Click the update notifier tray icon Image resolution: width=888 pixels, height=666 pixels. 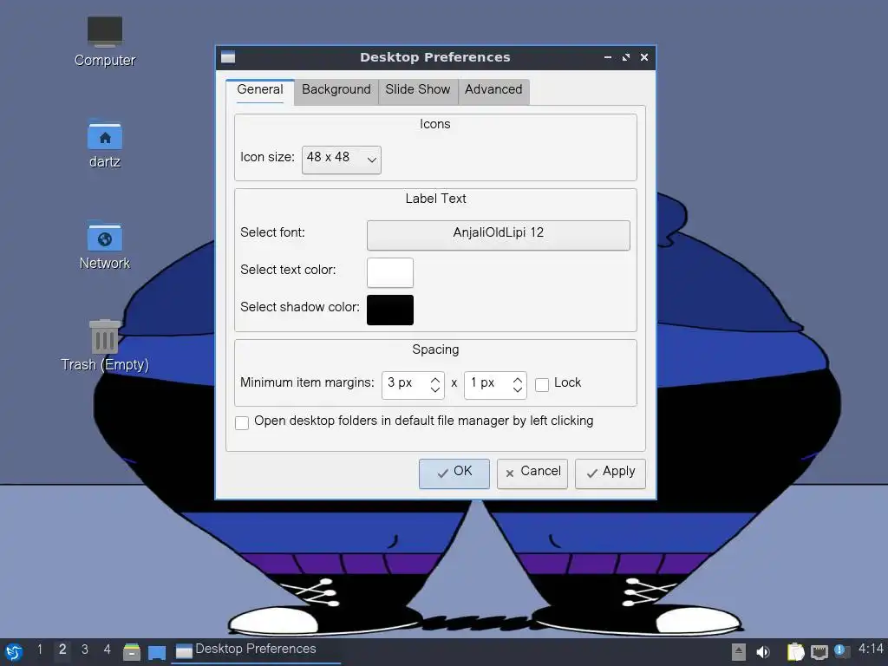click(x=841, y=651)
